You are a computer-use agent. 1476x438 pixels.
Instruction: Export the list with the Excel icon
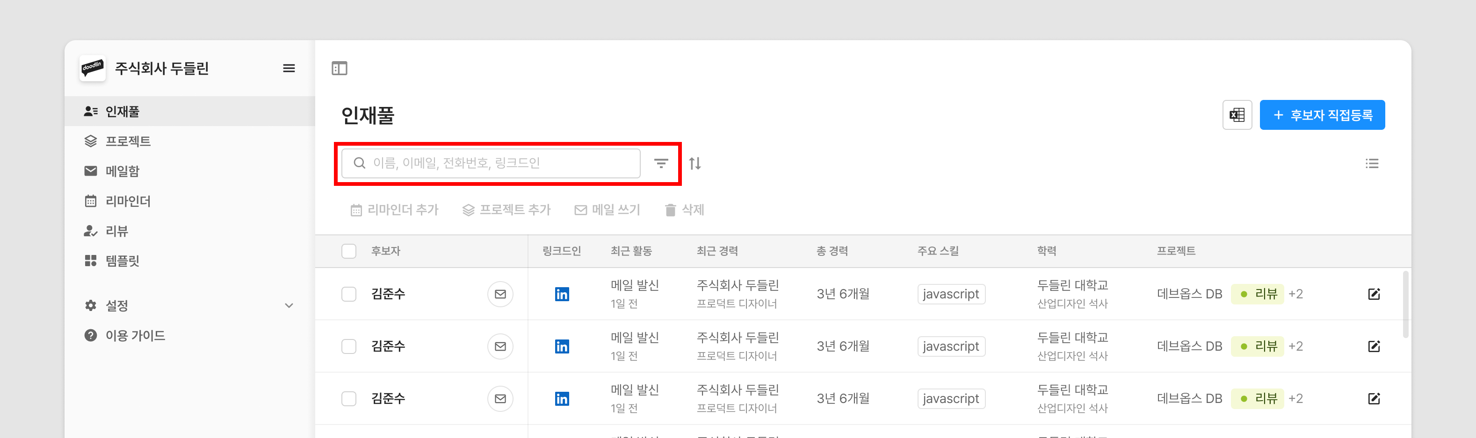click(x=1237, y=115)
